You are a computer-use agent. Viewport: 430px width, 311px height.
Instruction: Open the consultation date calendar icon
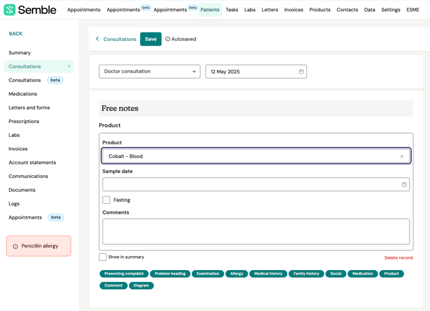pyautogui.click(x=301, y=71)
